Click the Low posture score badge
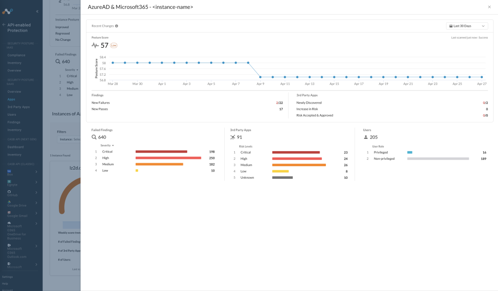The width and height of the screenshot is (498, 291). click(114, 45)
